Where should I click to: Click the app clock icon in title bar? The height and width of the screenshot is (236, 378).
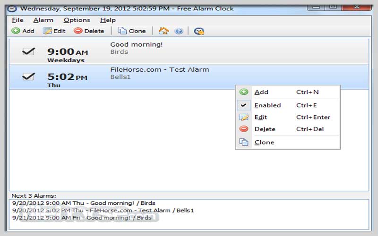pyautogui.click(x=12, y=8)
